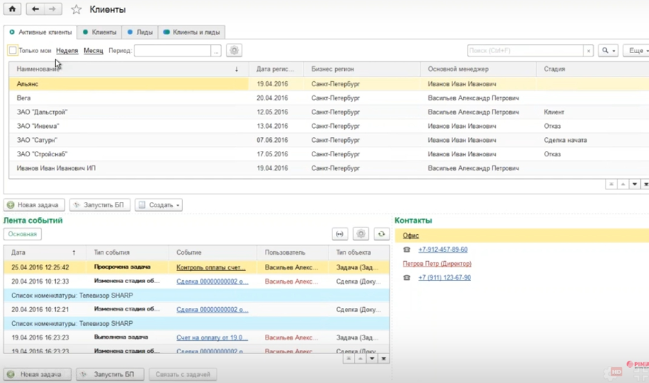This screenshot has width=649, height=383.
Task: Click event feed expand-width icon
Action: point(340,234)
